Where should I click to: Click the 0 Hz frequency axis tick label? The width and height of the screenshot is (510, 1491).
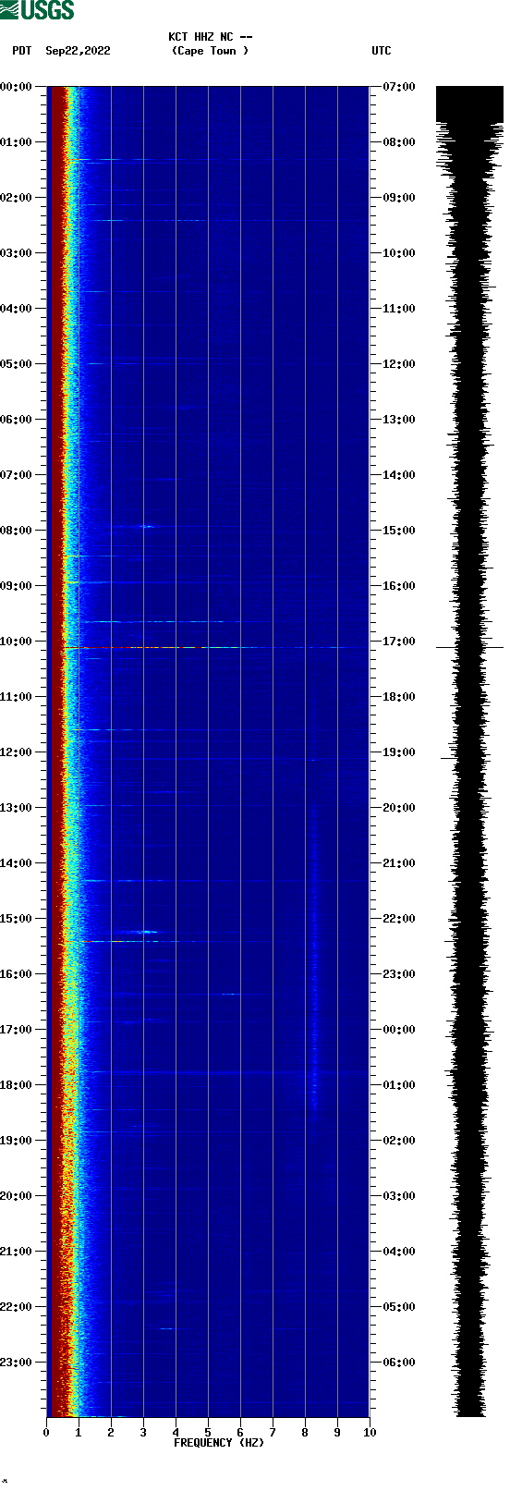point(46,1433)
